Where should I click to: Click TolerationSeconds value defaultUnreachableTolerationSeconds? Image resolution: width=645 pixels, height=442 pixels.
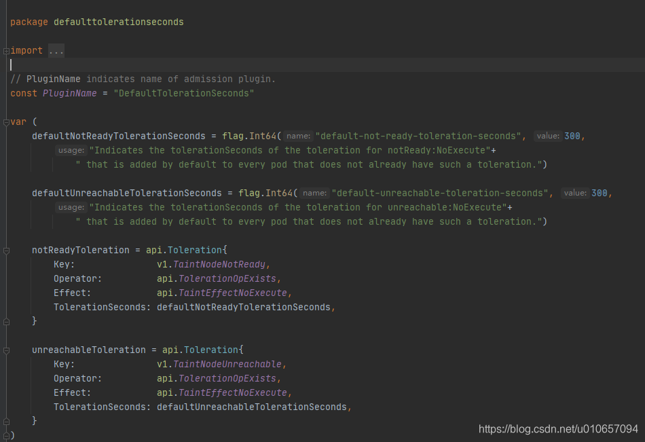pos(252,407)
